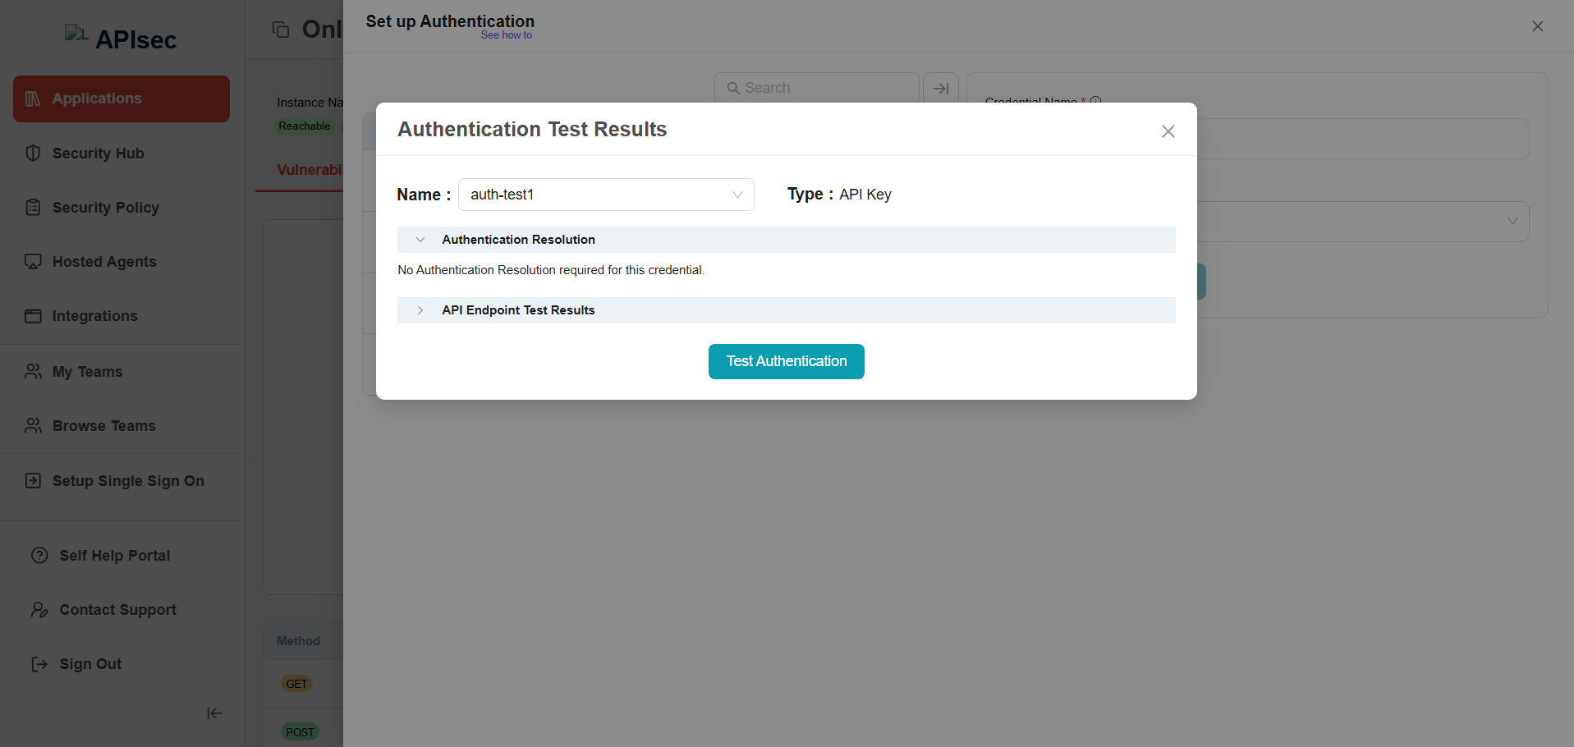Viewport: 1574px width, 747px height.
Task: Select the My Teams people icon
Action: [x=33, y=371]
